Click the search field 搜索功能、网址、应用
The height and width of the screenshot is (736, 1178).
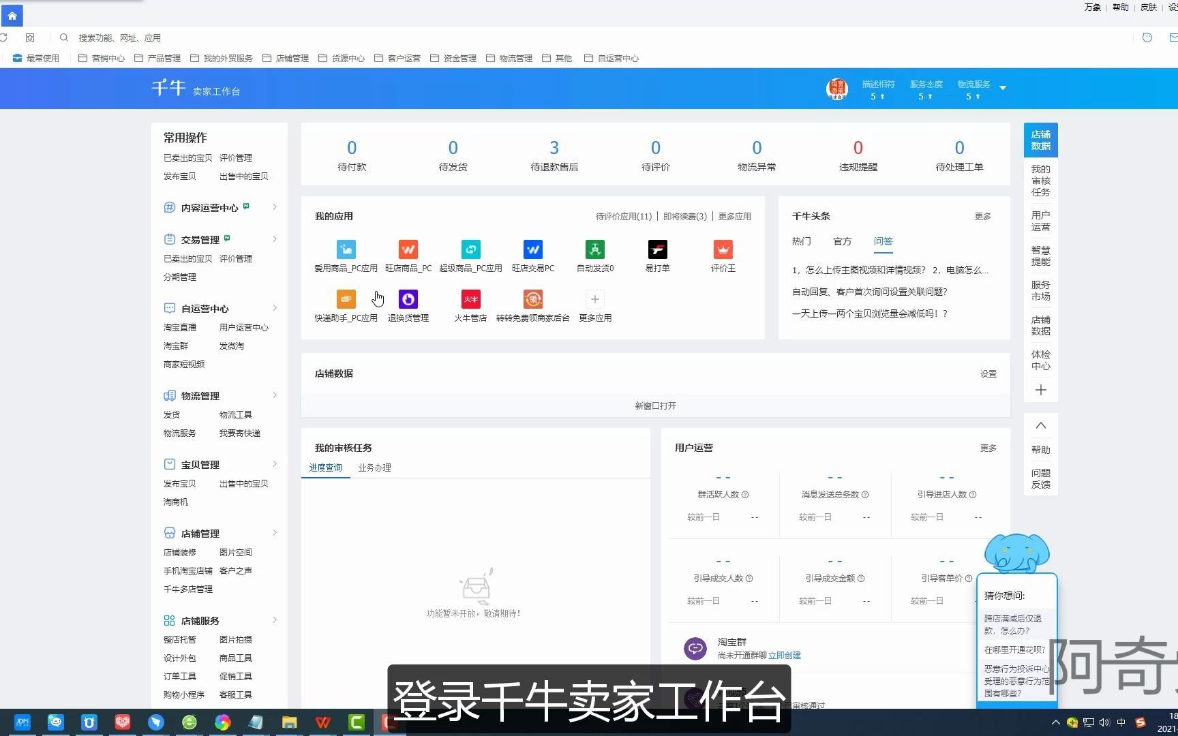pyautogui.click(x=120, y=38)
